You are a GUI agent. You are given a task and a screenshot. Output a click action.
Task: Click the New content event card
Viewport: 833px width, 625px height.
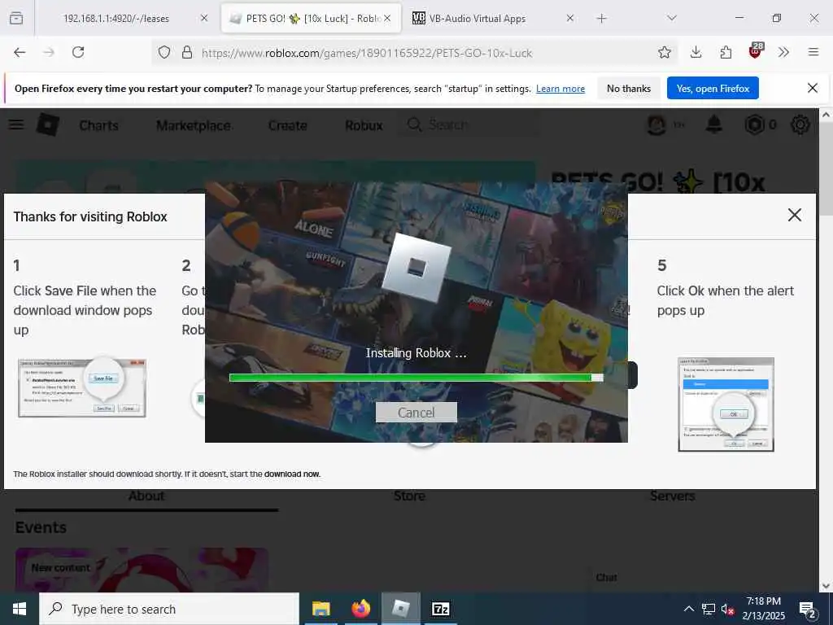pyautogui.click(x=142, y=570)
